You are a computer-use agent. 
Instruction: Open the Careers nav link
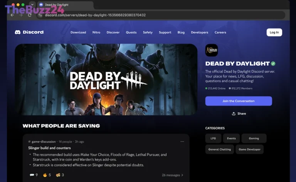click(x=220, y=32)
